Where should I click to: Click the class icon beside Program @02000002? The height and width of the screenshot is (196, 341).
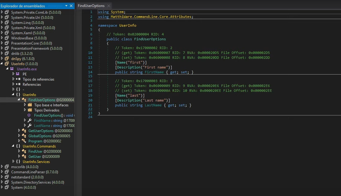coord(24,141)
